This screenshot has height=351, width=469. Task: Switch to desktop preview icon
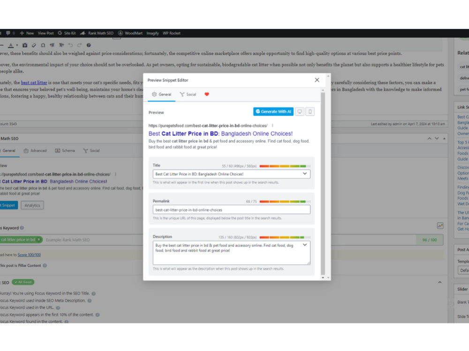click(299, 112)
